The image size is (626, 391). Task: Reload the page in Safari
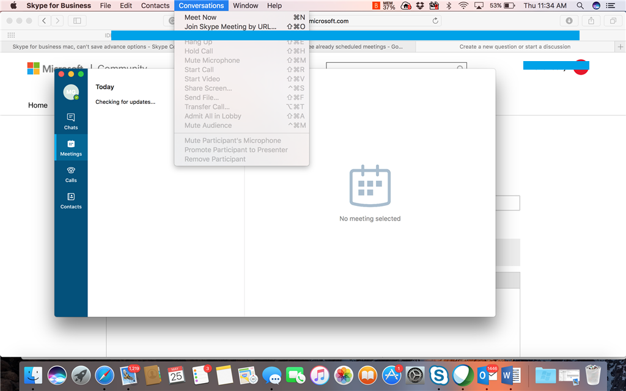(x=435, y=21)
